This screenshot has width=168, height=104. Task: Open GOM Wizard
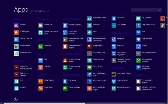coord(46,81)
